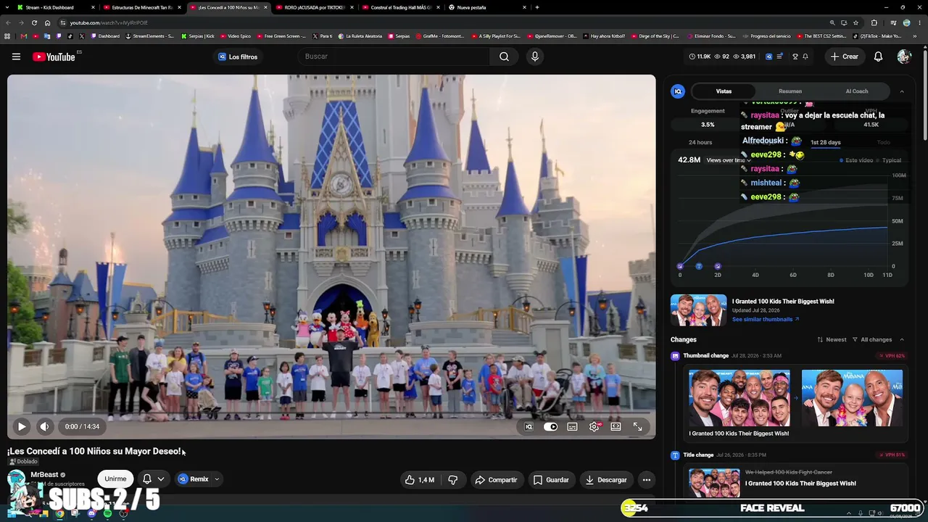Screen dimensions: 928x522
Task: Play the video
Action: tap(22, 426)
